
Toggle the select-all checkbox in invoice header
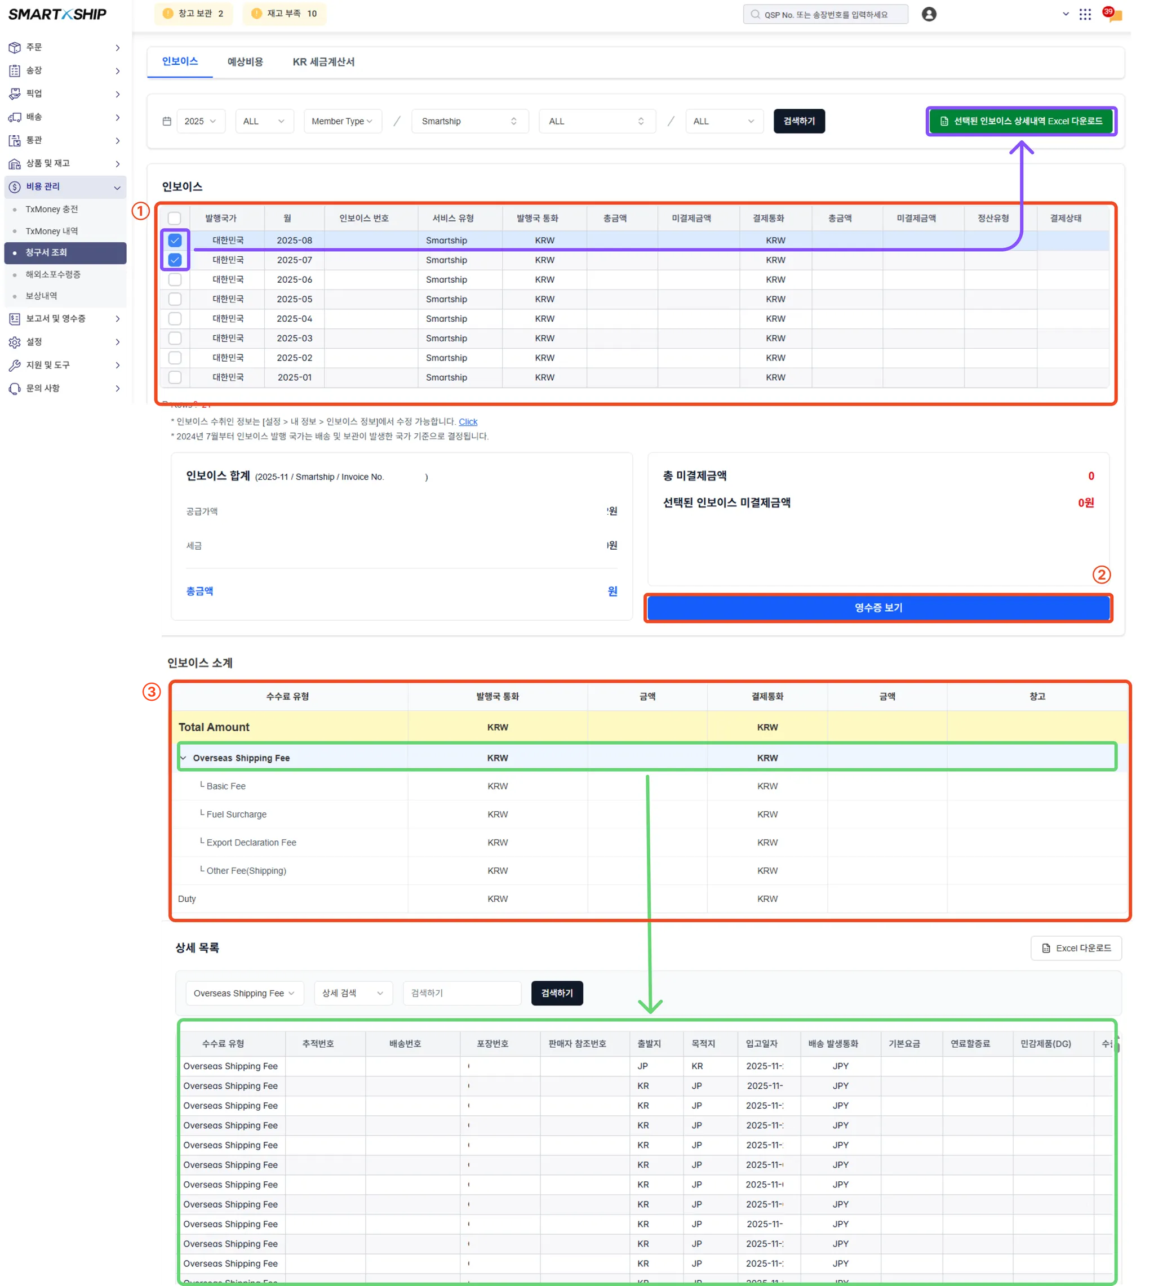click(x=174, y=218)
